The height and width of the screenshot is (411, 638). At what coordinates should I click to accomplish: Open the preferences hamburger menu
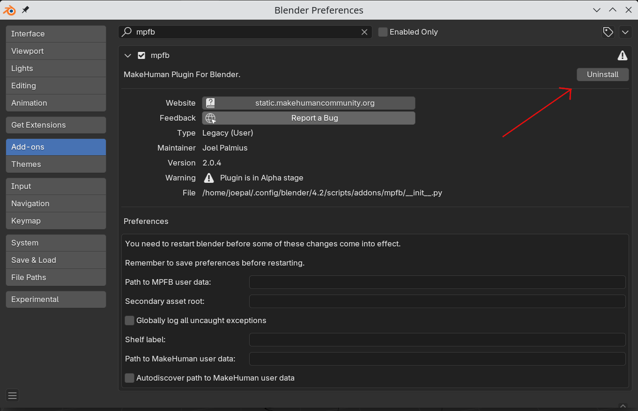(x=13, y=396)
